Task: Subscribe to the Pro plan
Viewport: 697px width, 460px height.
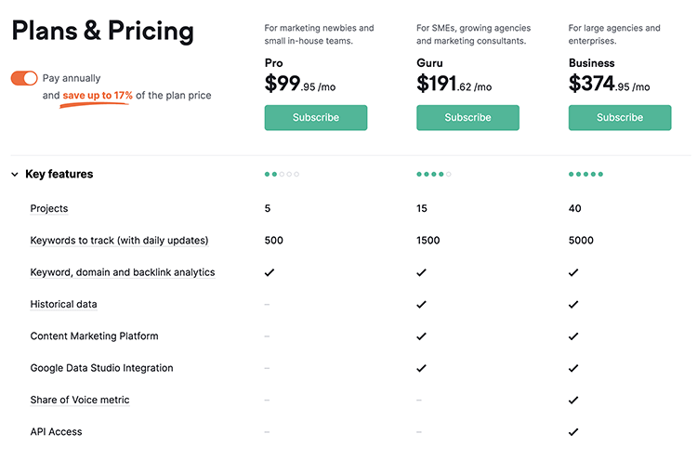Action: [316, 118]
